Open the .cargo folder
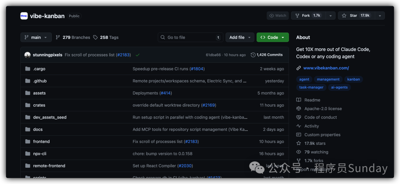This screenshot has height=184, width=400. click(39, 69)
